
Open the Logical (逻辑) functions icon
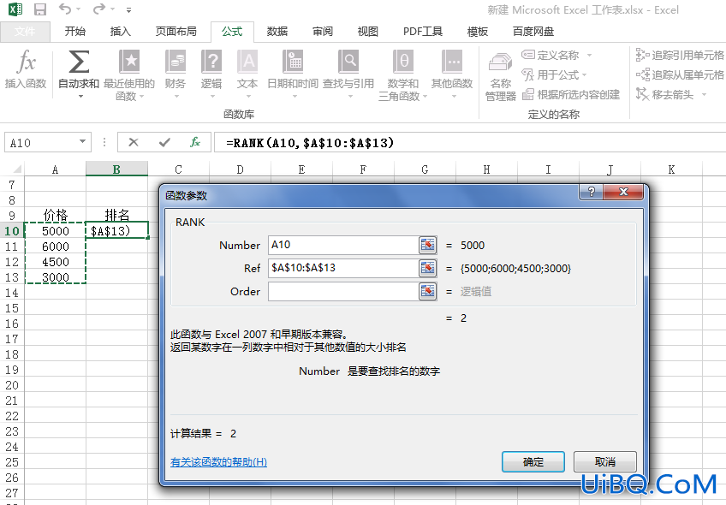(211, 62)
